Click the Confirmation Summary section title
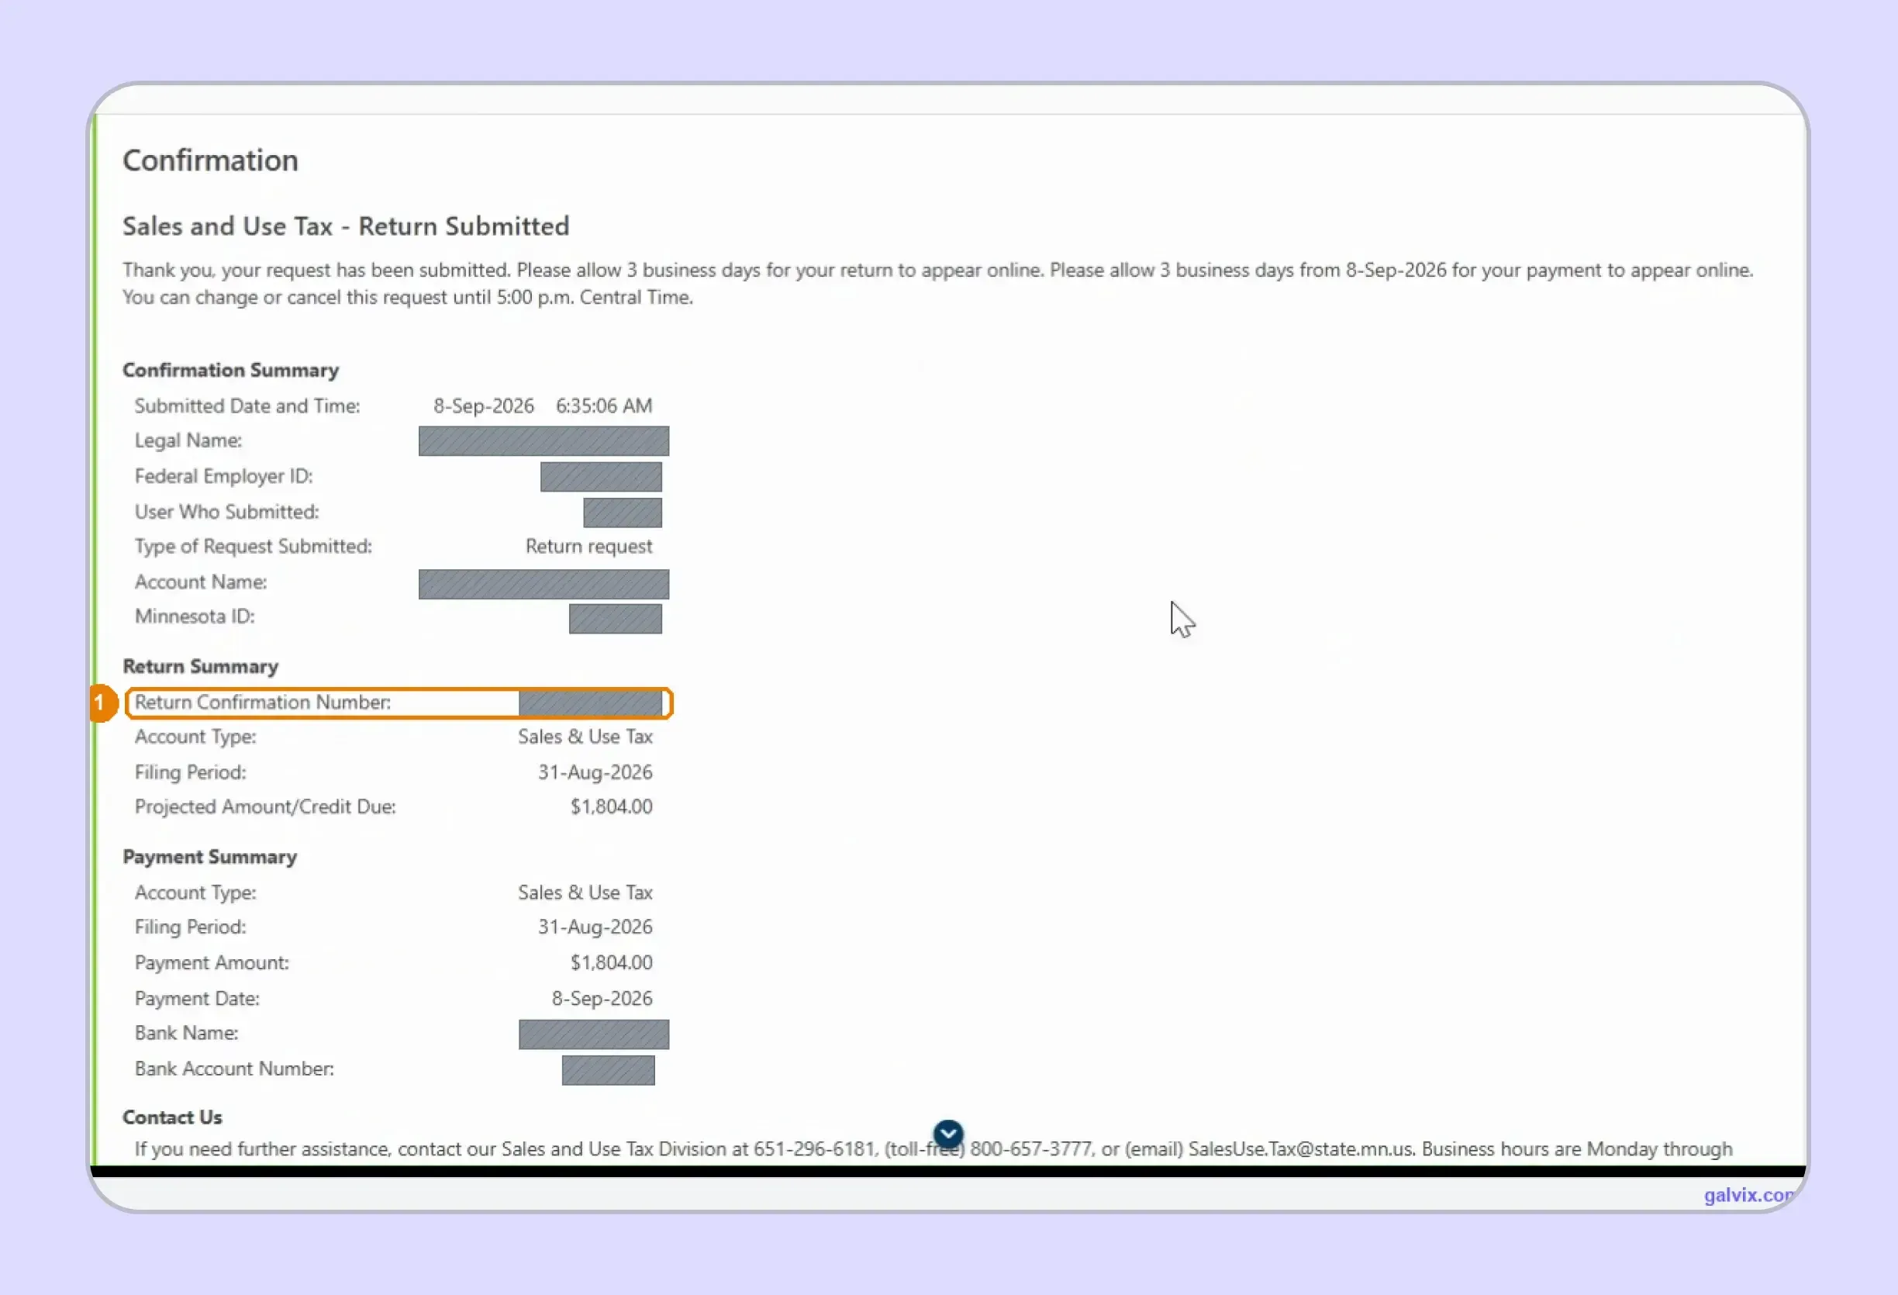Screen dimensions: 1898x1295 point(231,370)
